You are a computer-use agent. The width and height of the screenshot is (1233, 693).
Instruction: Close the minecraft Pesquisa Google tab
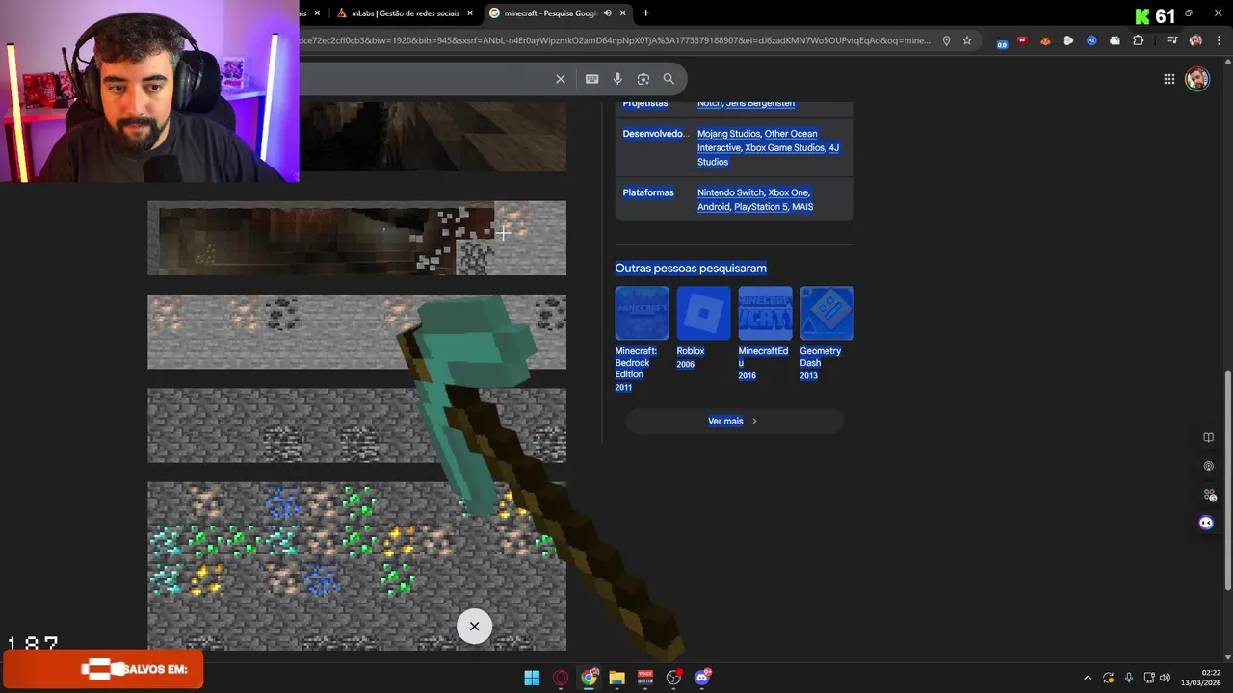pyautogui.click(x=623, y=13)
